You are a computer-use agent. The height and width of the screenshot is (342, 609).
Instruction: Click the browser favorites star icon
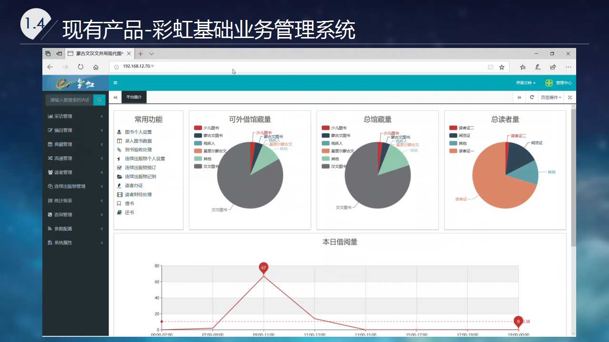tap(501, 67)
